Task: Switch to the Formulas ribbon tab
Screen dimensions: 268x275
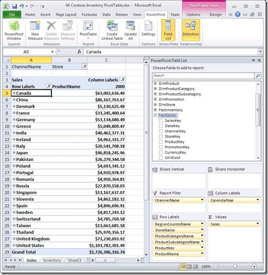Action: tap(90, 15)
